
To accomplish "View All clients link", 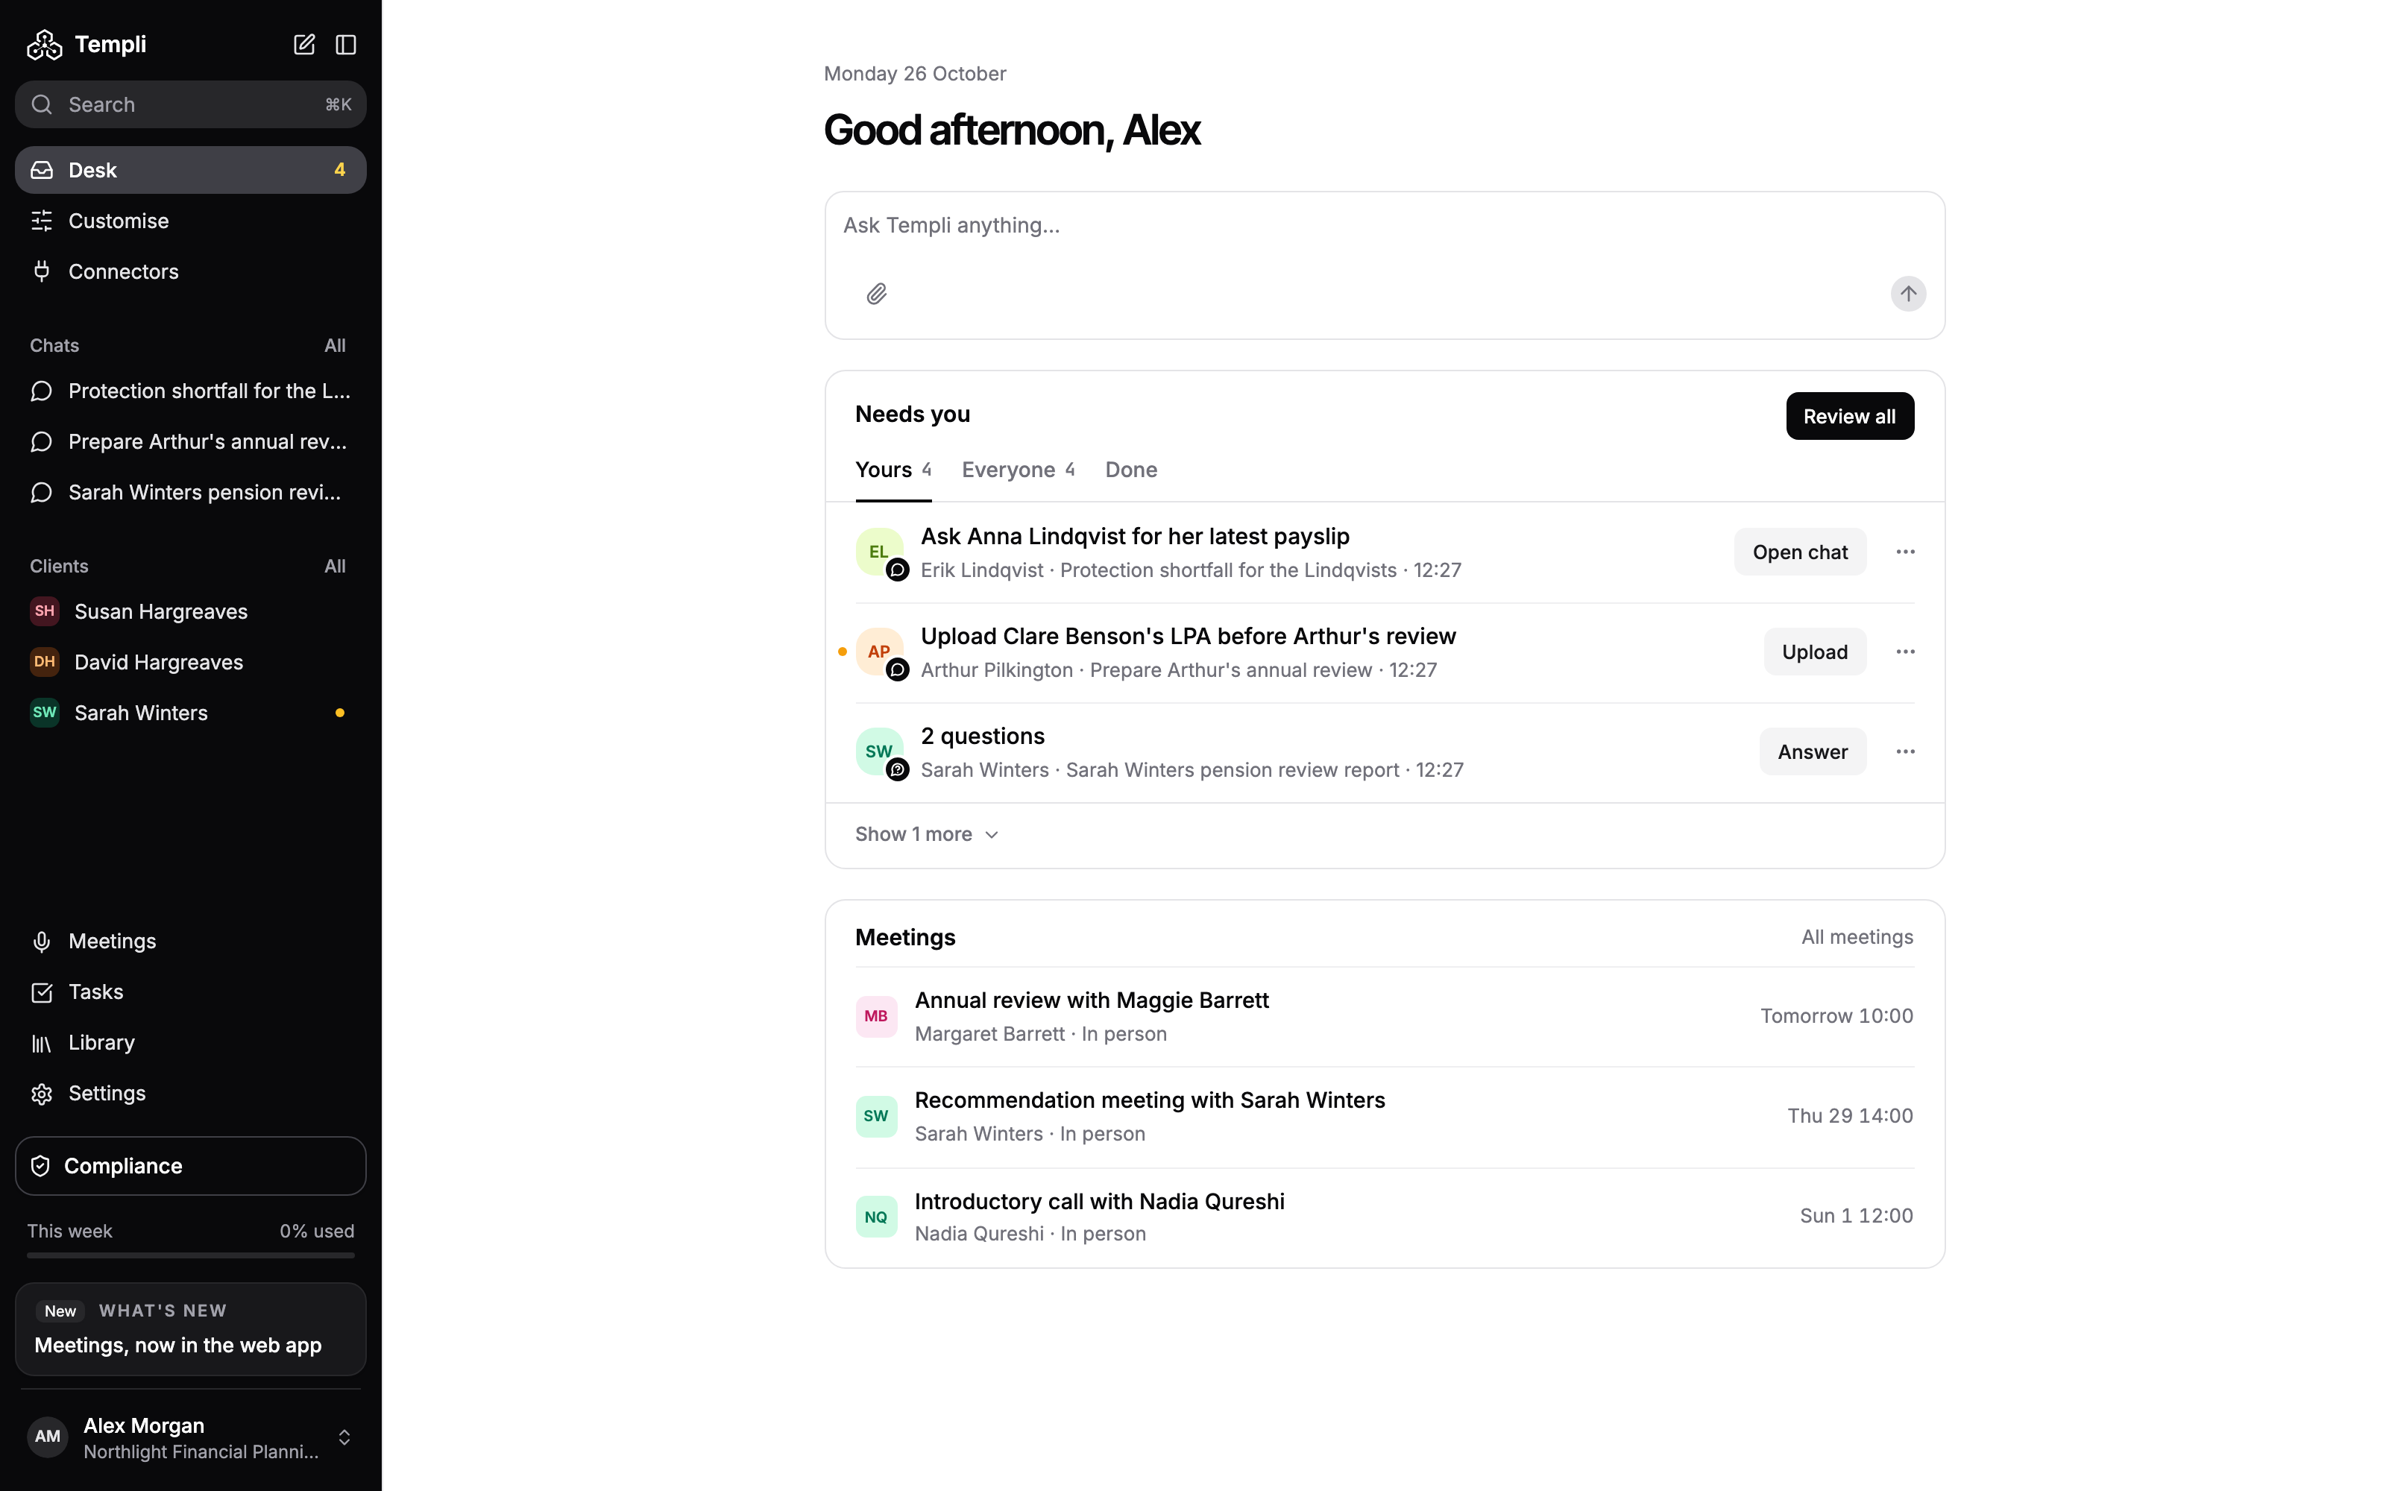I will [x=336, y=566].
